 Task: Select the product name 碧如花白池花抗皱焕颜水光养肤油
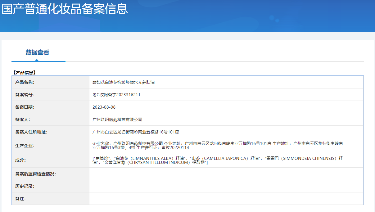pos(124,82)
